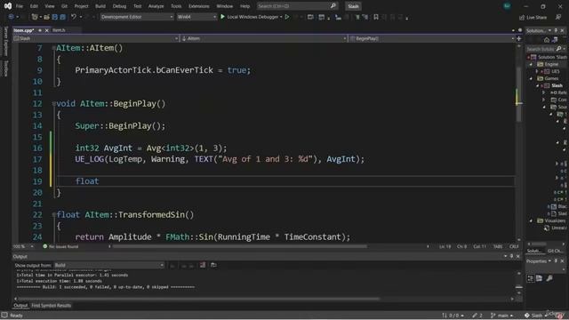Click the Properties categorized view icon
This screenshot has height=320, width=569.
531,278
